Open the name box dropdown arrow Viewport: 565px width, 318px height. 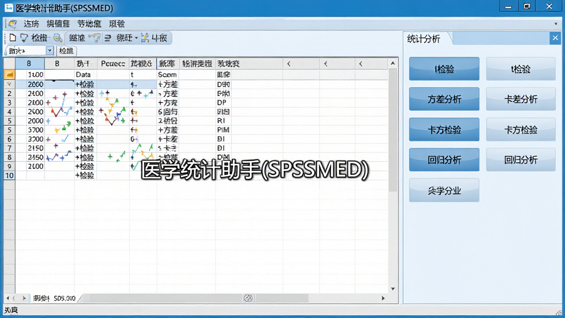[x=50, y=51]
